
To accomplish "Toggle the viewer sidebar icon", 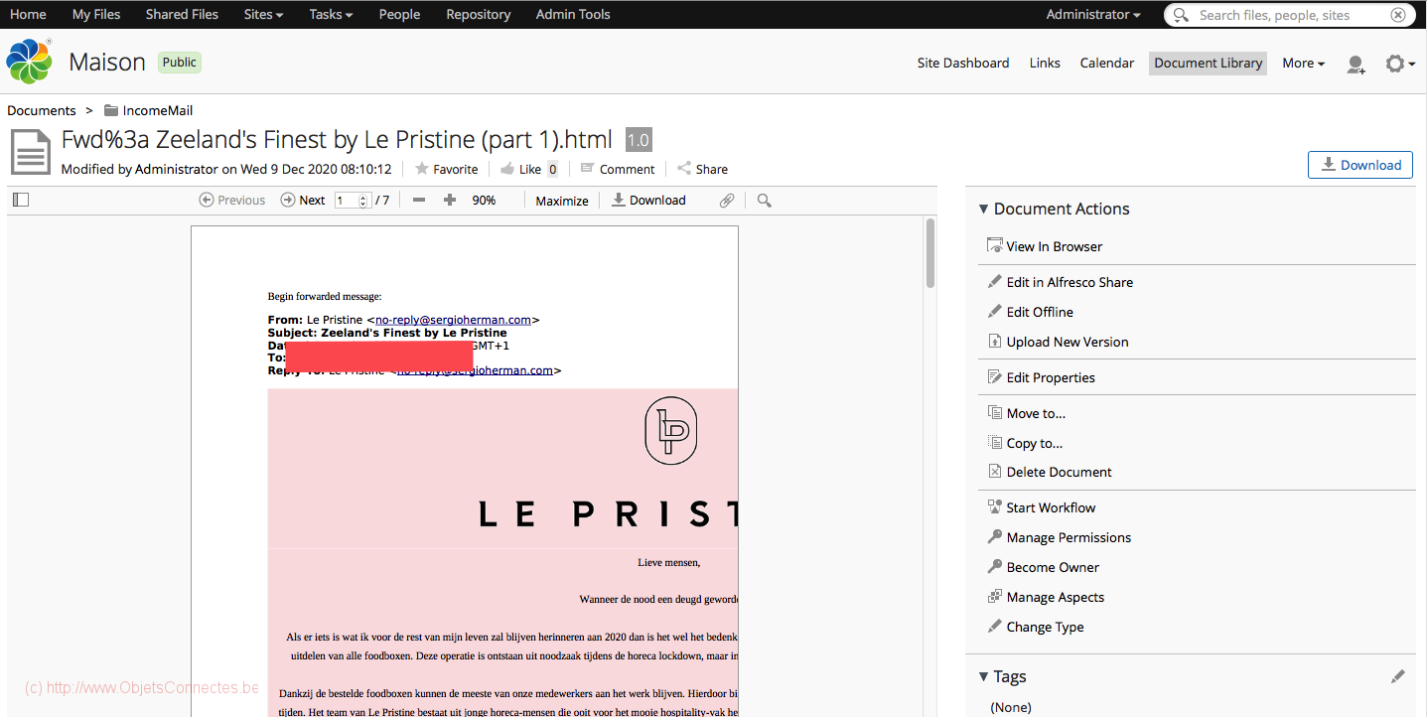I will point(21,200).
